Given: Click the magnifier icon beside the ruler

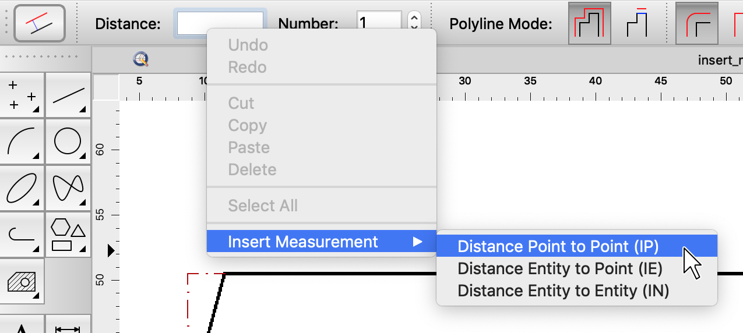Looking at the screenshot, I should click(x=140, y=59).
